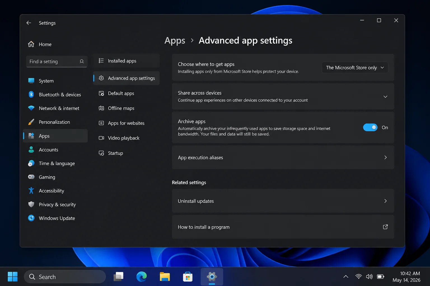Viewport: 430px width, 286px height.
Task: Open Gaming settings category
Action: (55, 177)
